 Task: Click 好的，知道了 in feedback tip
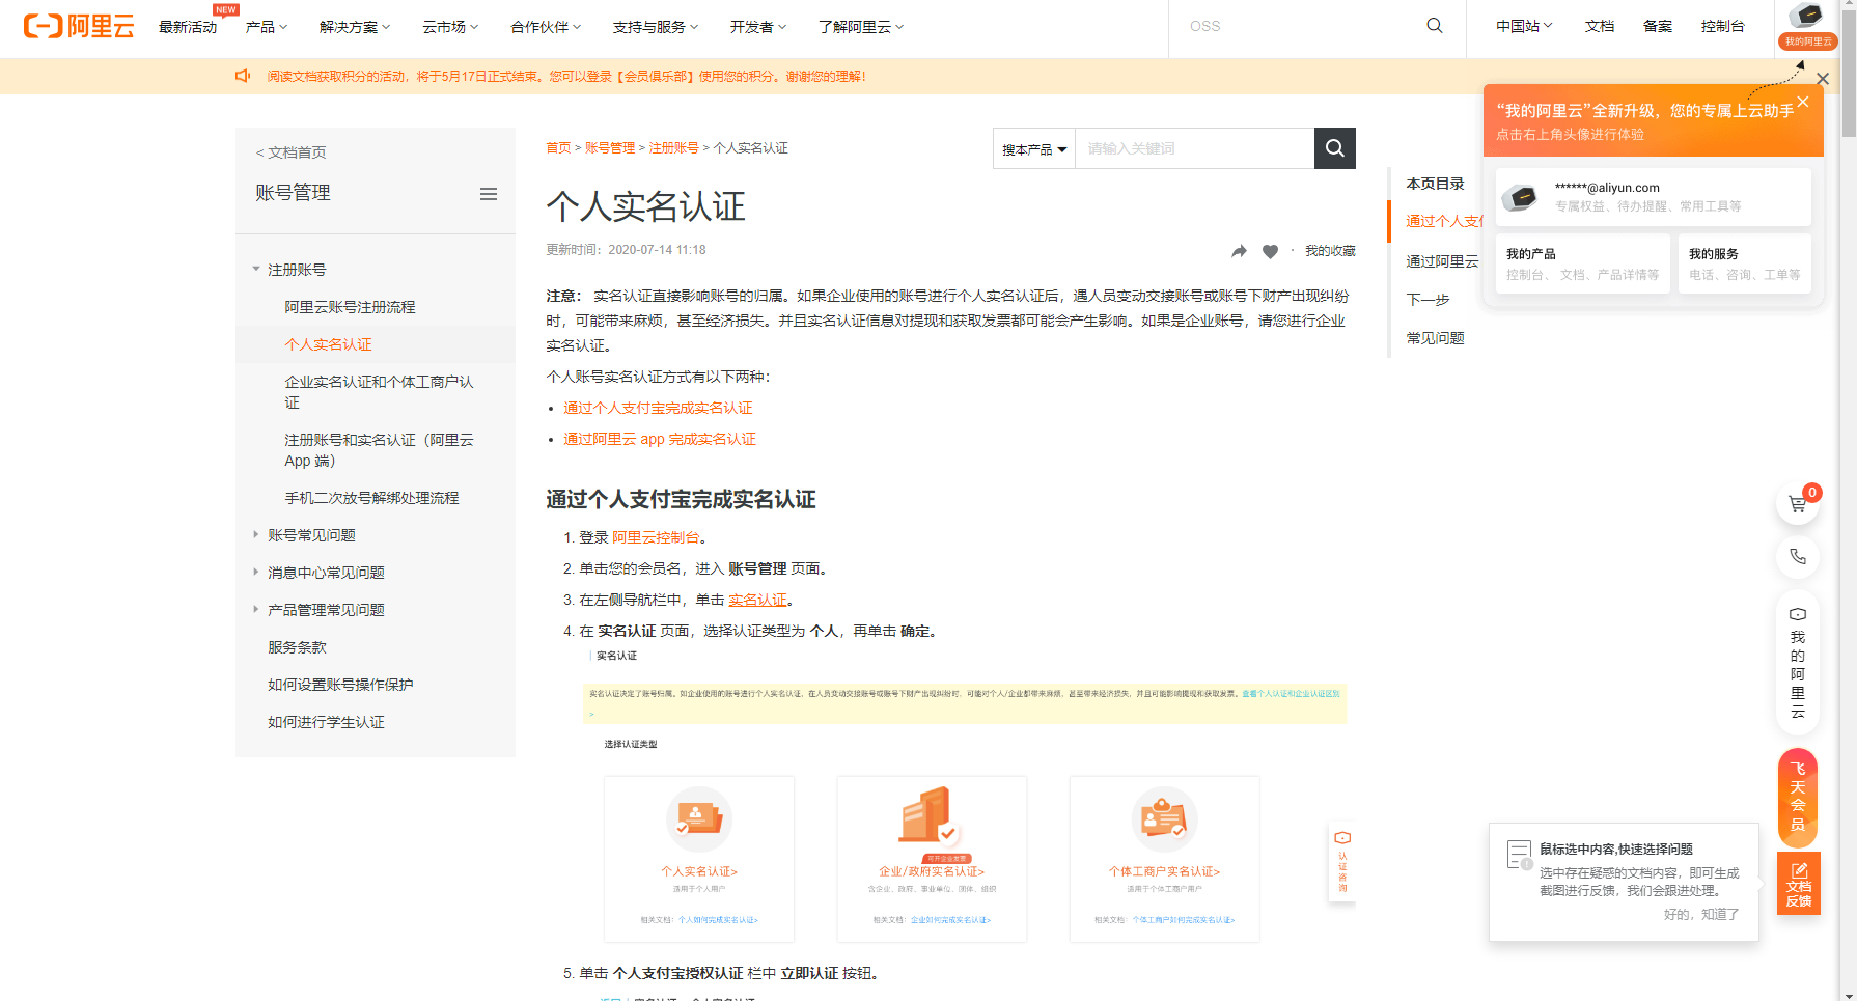pyautogui.click(x=1700, y=914)
